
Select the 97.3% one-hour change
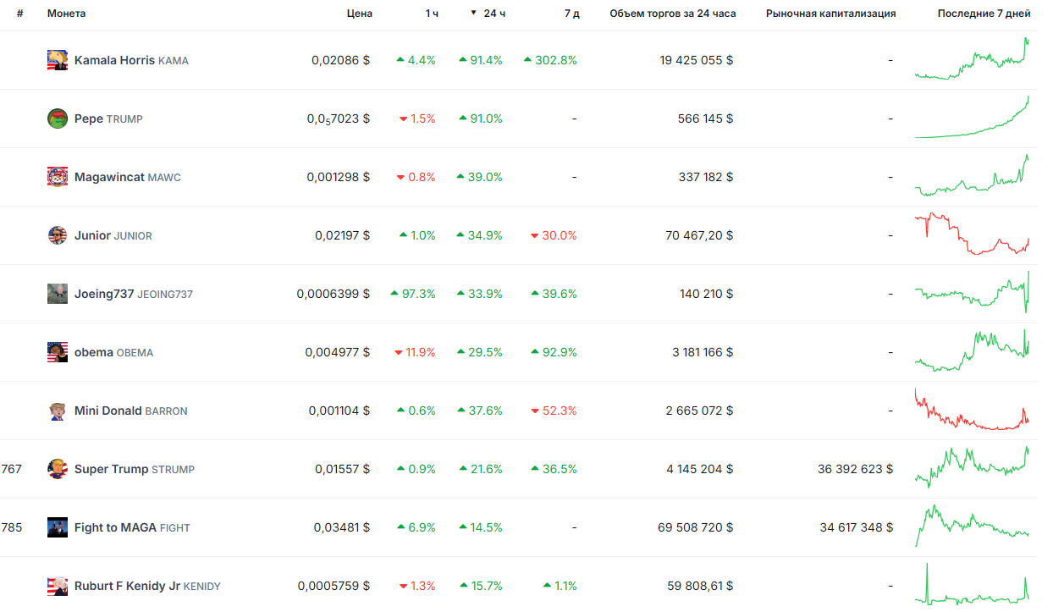(x=413, y=294)
